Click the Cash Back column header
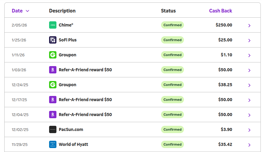This screenshot has height=152, width=262. [221, 11]
